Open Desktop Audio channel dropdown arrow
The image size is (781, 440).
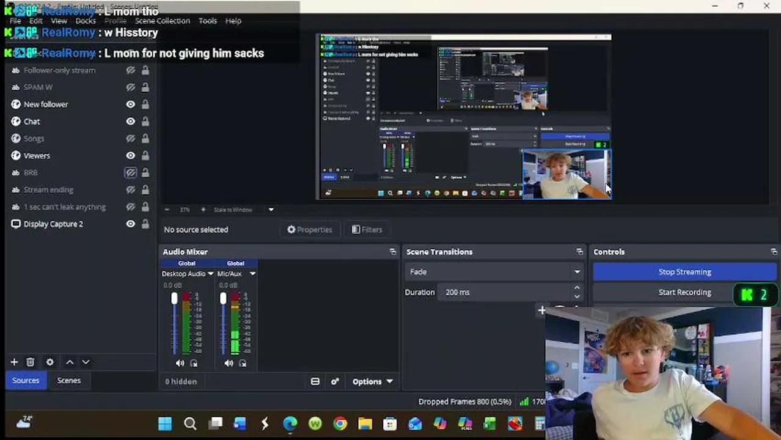(x=210, y=274)
